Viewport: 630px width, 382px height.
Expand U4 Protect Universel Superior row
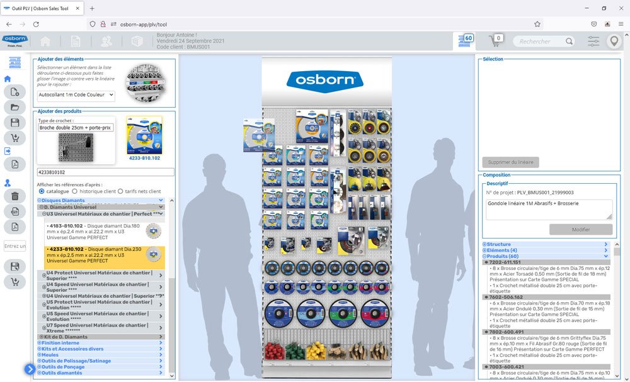coord(103,275)
